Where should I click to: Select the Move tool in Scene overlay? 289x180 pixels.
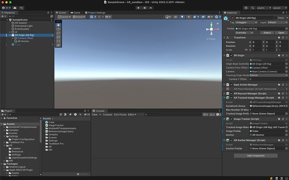(x=59, y=29)
